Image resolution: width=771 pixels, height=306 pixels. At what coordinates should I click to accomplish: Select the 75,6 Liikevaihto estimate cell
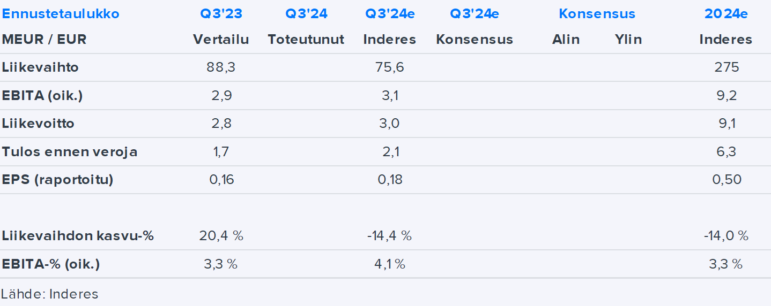click(390, 67)
